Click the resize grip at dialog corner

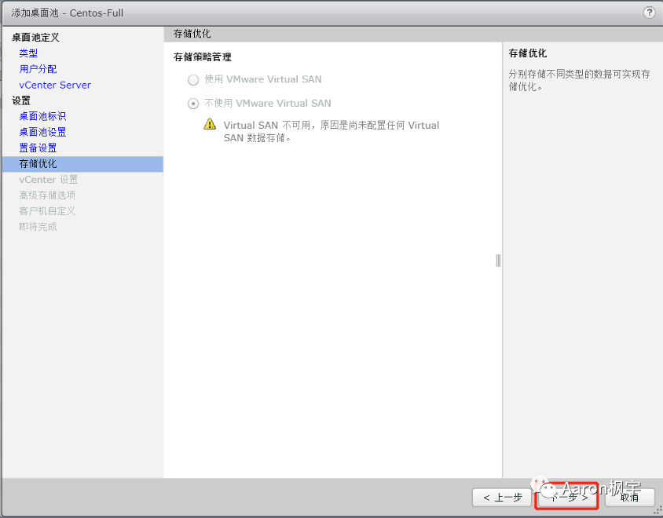point(658,510)
